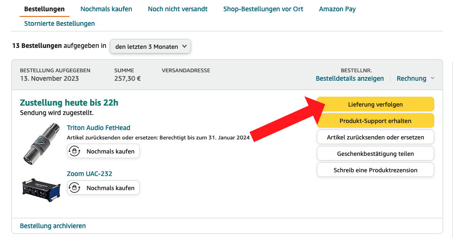Screen dimensions: 453x238
Task: Open the Zoom UAC-232 product link
Action: click(x=89, y=174)
